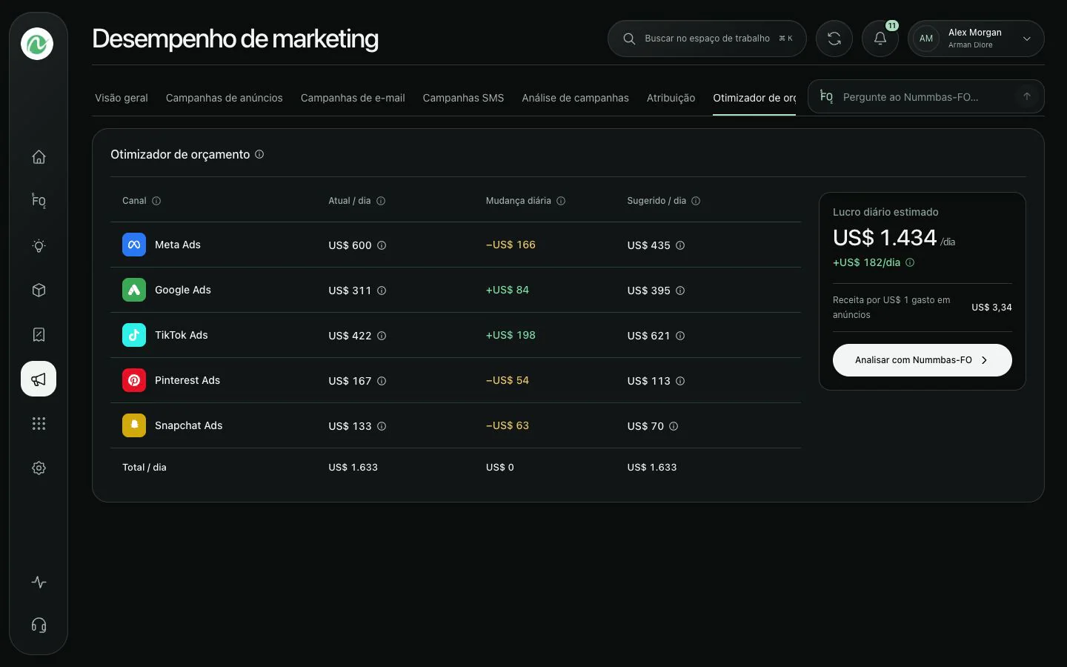Click info icon beside US$ 621
The image size is (1067, 667).
[x=680, y=336]
